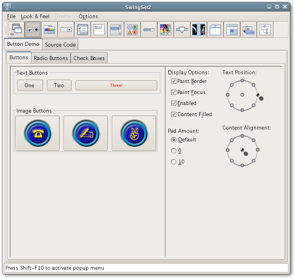Set Text Position to center
The height and width of the screenshot is (278, 294).
click(242, 95)
